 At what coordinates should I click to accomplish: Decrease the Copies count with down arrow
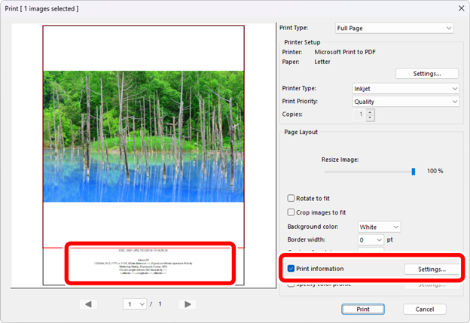370,118
